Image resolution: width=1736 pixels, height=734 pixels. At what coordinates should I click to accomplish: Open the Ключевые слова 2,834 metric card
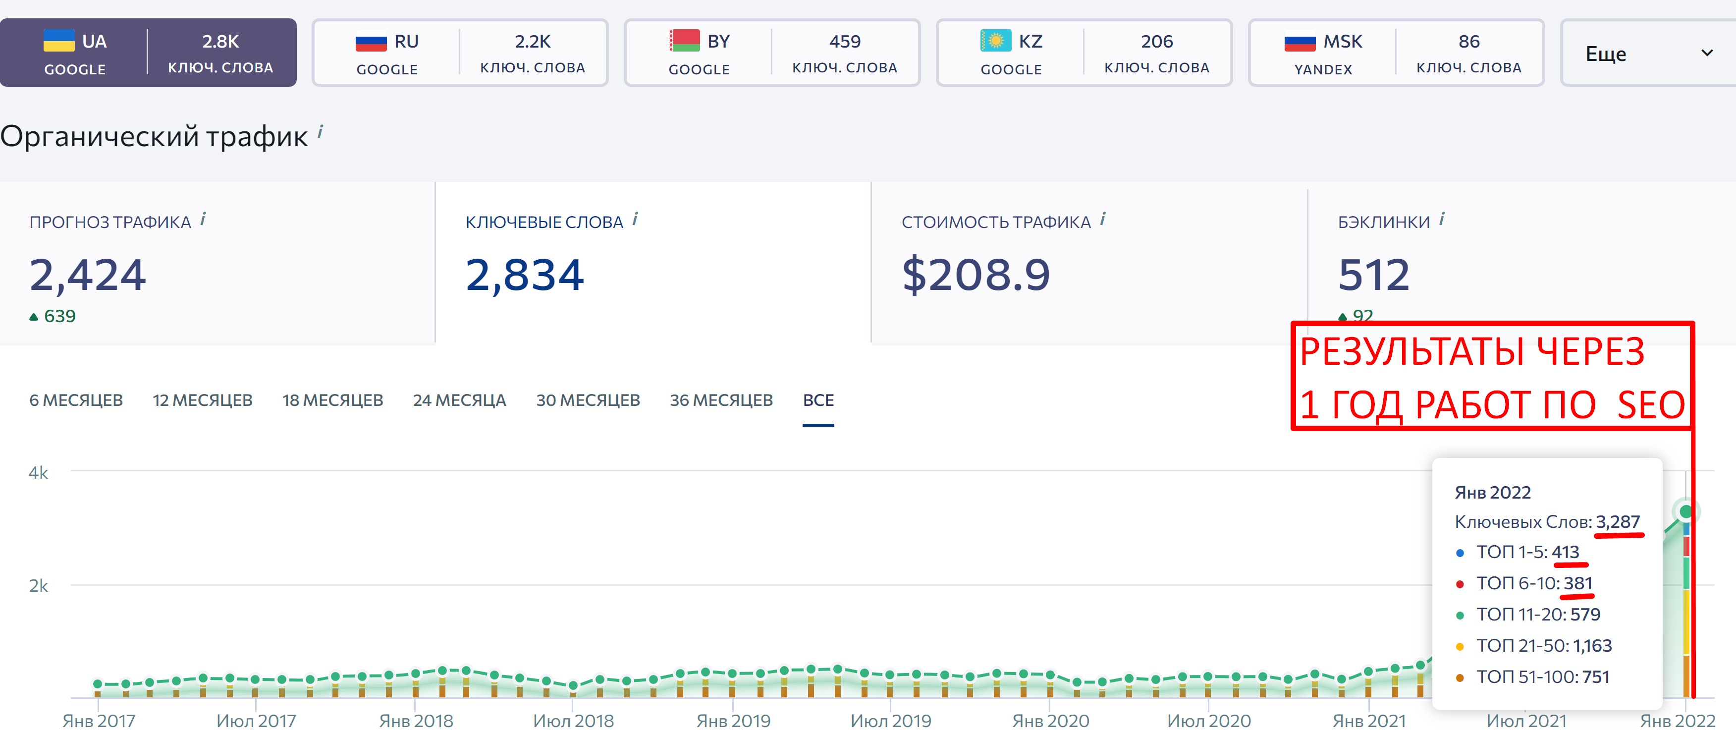tap(653, 263)
